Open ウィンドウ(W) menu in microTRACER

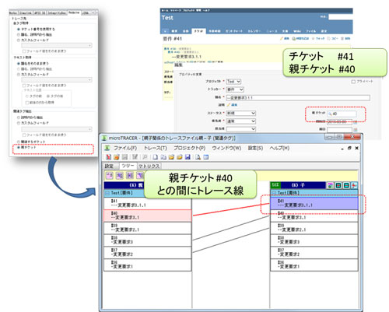[x=226, y=148]
